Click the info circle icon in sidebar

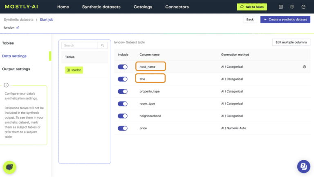point(6,85)
